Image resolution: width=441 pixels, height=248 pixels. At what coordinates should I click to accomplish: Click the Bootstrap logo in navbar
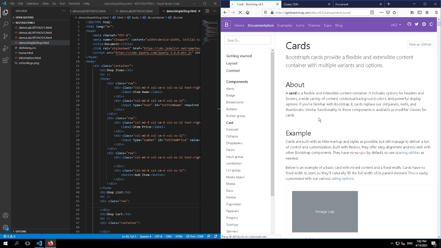(x=227, y=25)
